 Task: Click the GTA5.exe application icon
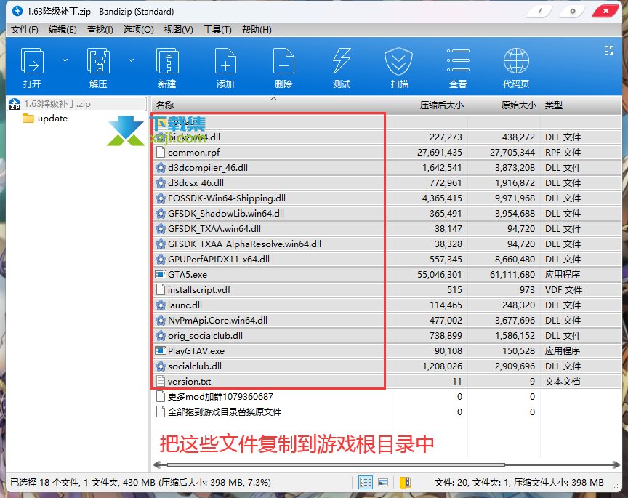[x=161, y=274]
